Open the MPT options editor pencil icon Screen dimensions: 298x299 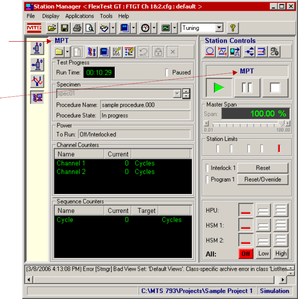[x=116, y=52]
